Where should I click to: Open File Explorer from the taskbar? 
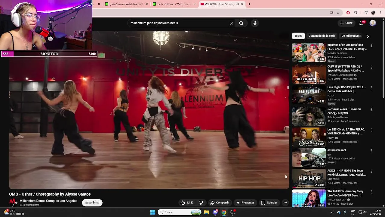[206, 212]
